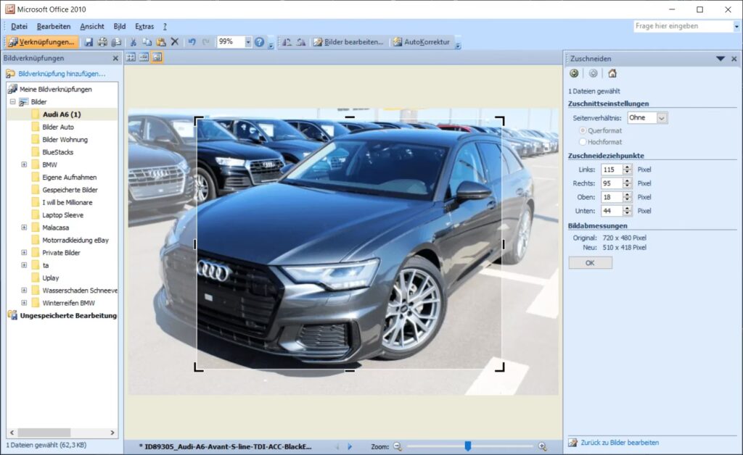
Task: Click the zoom in magnifier icon
Action: pos(542,446)
